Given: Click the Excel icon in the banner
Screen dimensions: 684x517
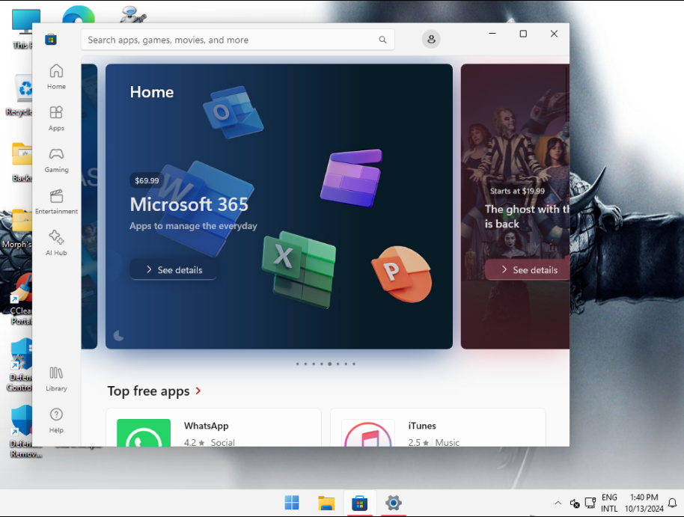Looking at the screenshot, I should [299, 269].
